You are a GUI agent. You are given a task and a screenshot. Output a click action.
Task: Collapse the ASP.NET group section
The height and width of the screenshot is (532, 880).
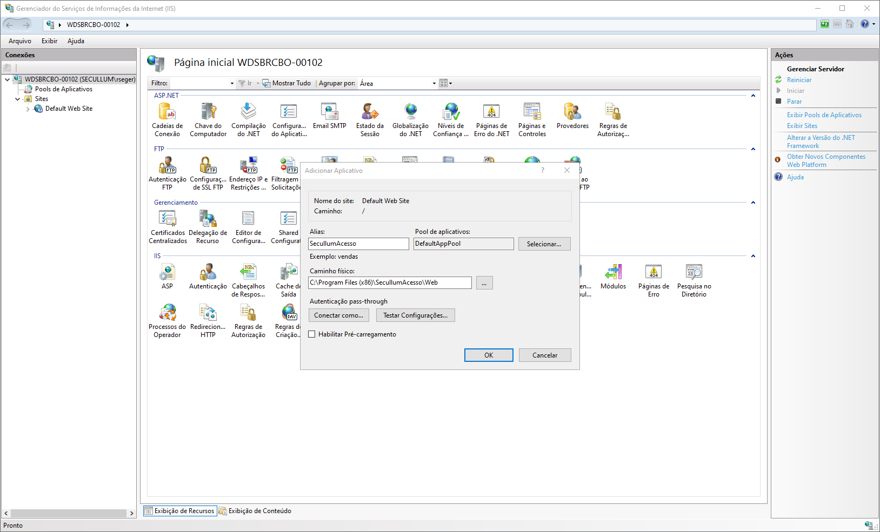[x=753, y=96]
